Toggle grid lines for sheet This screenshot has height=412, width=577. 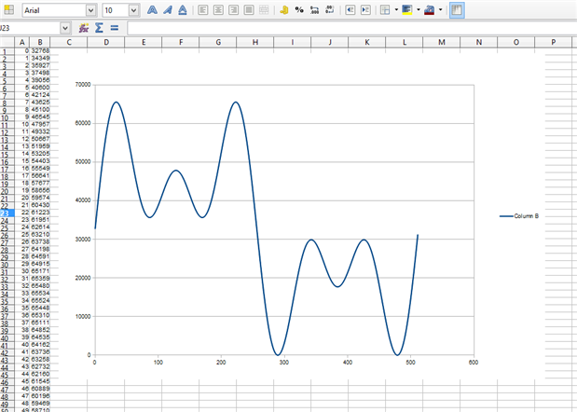[x=457, y=10]
